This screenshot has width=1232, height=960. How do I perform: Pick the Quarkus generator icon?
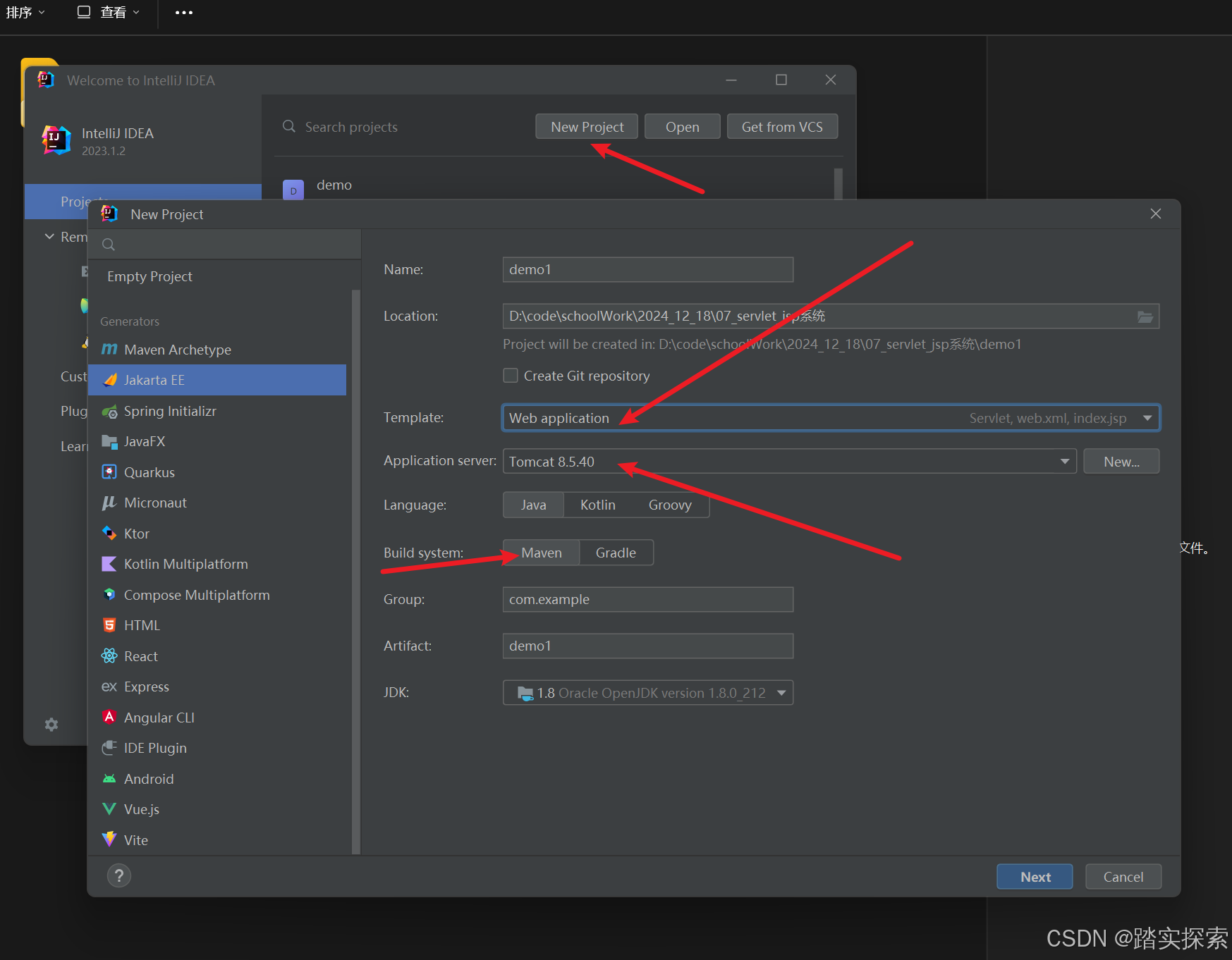coord(109,472)
